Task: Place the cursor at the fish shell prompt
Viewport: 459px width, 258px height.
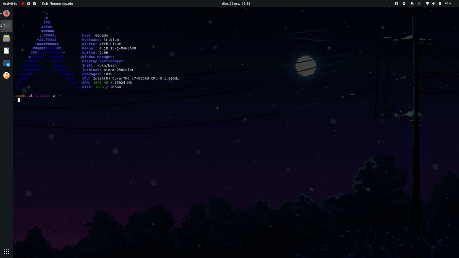Action: click(18, 100)
